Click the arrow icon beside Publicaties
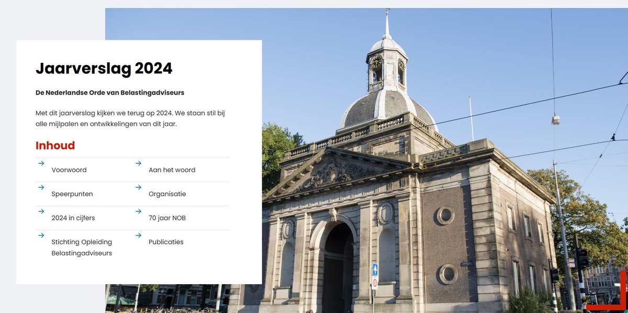Image resolution: width=628 pixels, height=313 pixels. click(x=138, y=236)
